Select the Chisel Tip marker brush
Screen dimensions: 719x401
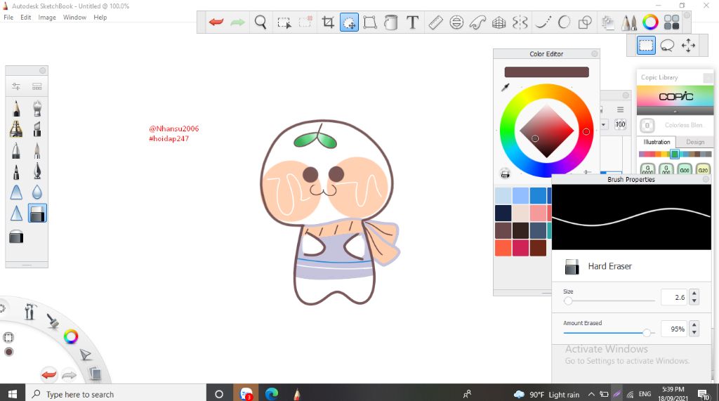pos(37,129)
